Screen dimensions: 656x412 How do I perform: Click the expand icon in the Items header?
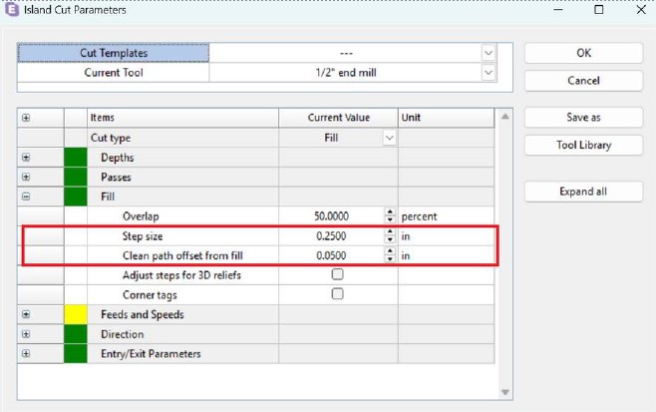click(x=26, y=118)
